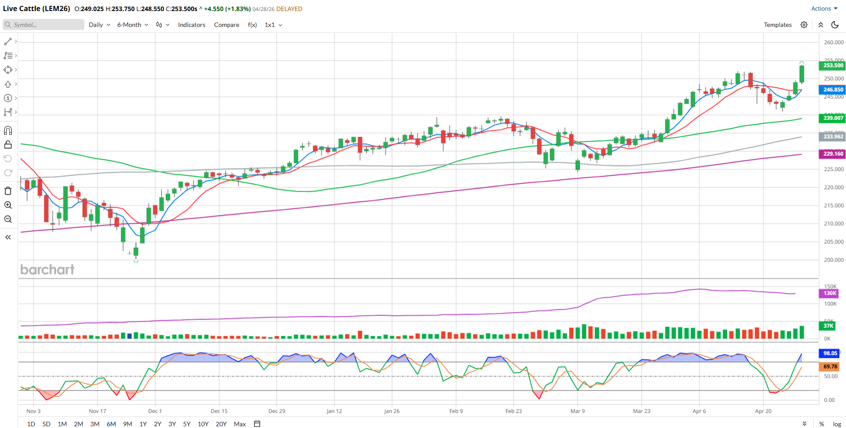Open the Templates menu
Screen dimensions: 846x428
click(778, 25)
